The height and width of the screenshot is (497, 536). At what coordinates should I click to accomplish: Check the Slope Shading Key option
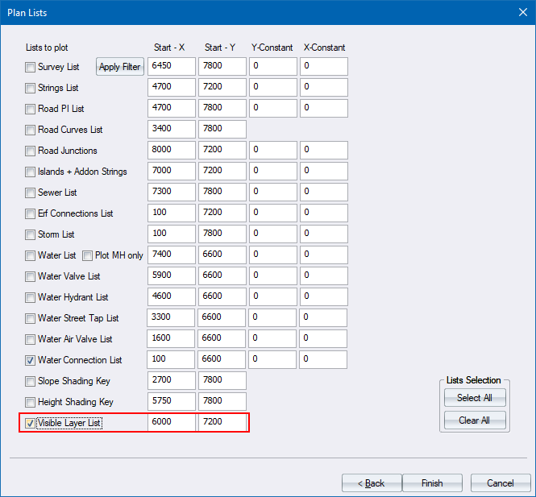pos(31,381)
